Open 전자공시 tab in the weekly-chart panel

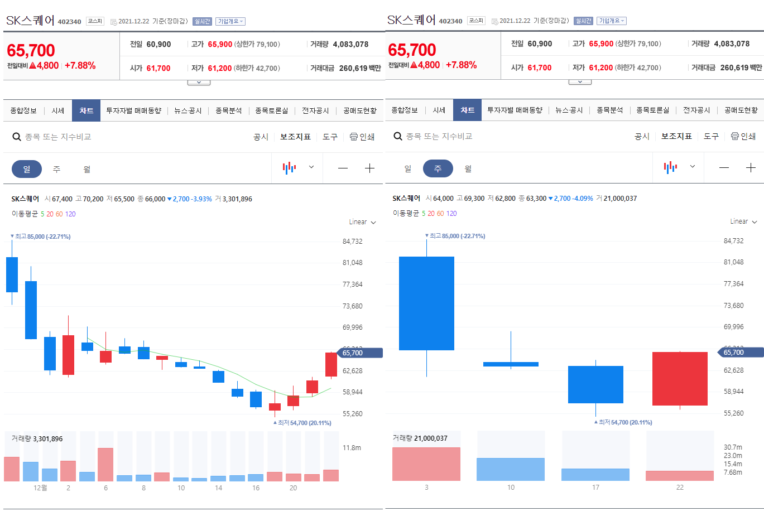(696, 110)
